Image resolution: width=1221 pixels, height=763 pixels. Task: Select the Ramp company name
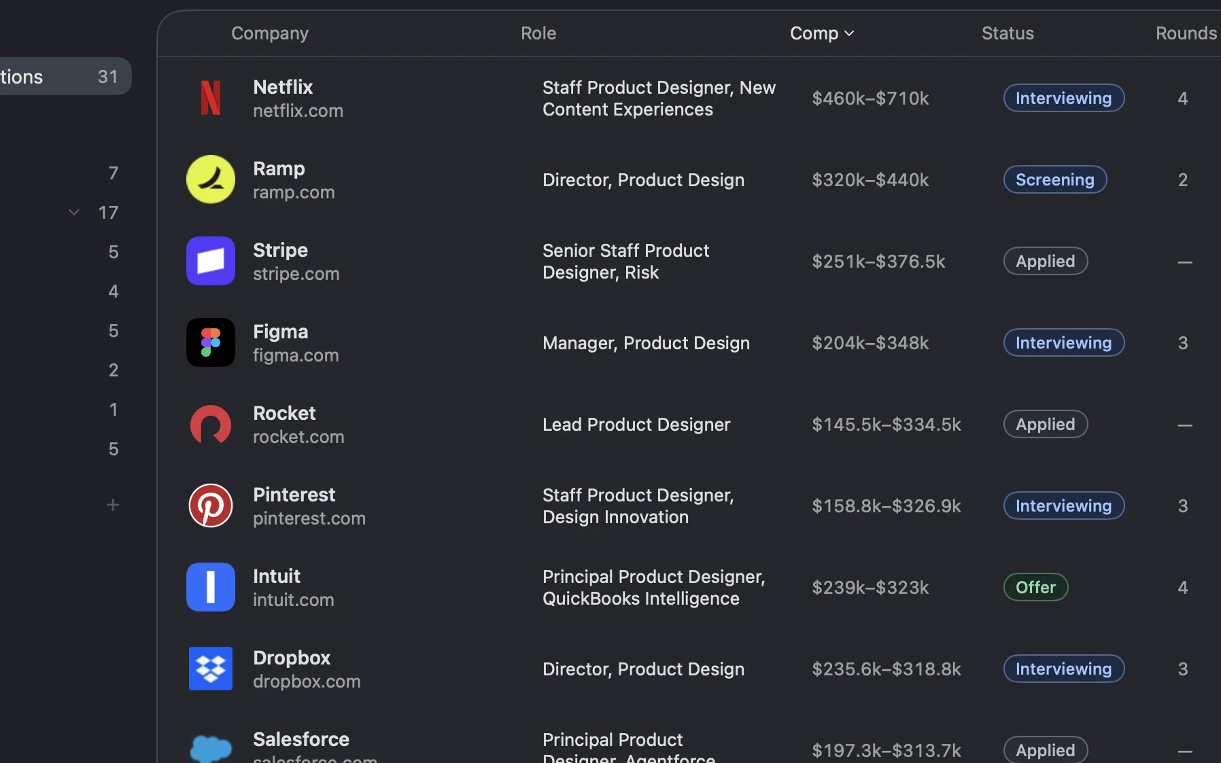point(279,168)
